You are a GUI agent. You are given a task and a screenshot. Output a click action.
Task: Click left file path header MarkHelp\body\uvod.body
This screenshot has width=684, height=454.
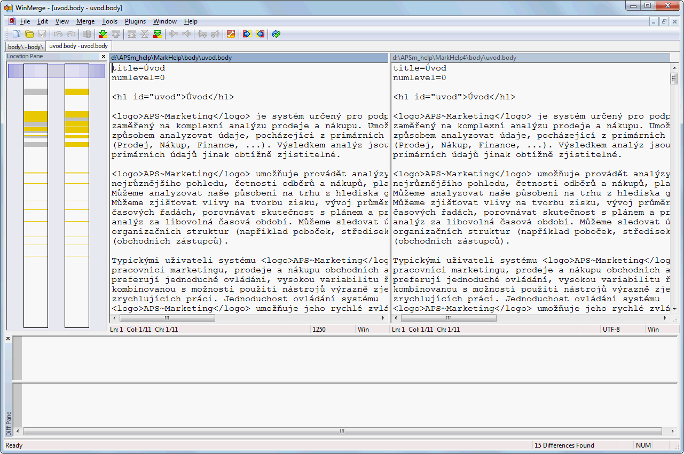coord(249,58)
